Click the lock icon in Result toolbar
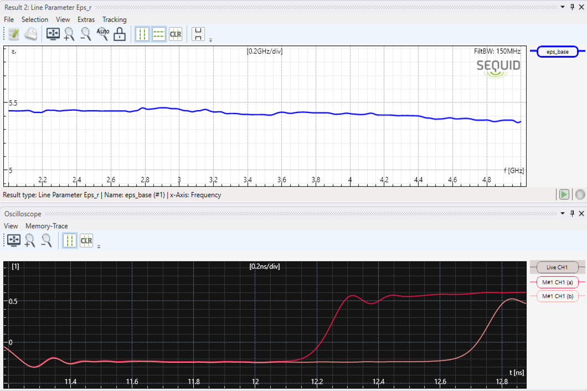This screenshot has width=587, height=391. 120,34
